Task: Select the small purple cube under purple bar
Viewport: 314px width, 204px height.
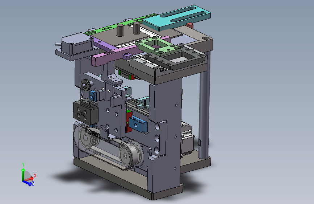Action: pyautogui.click(x=127, y=56)
